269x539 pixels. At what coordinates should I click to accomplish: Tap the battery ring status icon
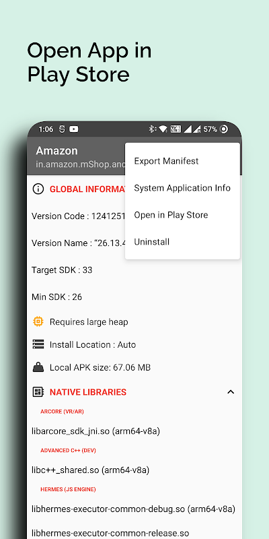pos(223,129)
